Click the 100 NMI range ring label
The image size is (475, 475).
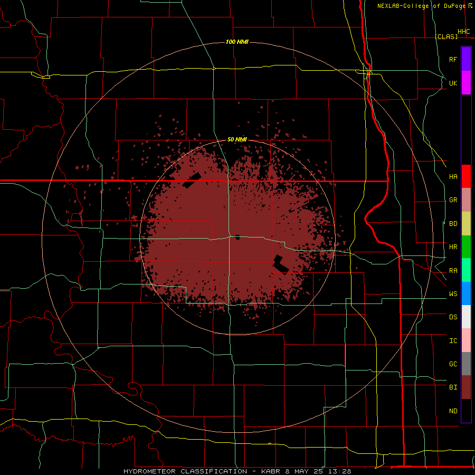[x=237, y=42]
